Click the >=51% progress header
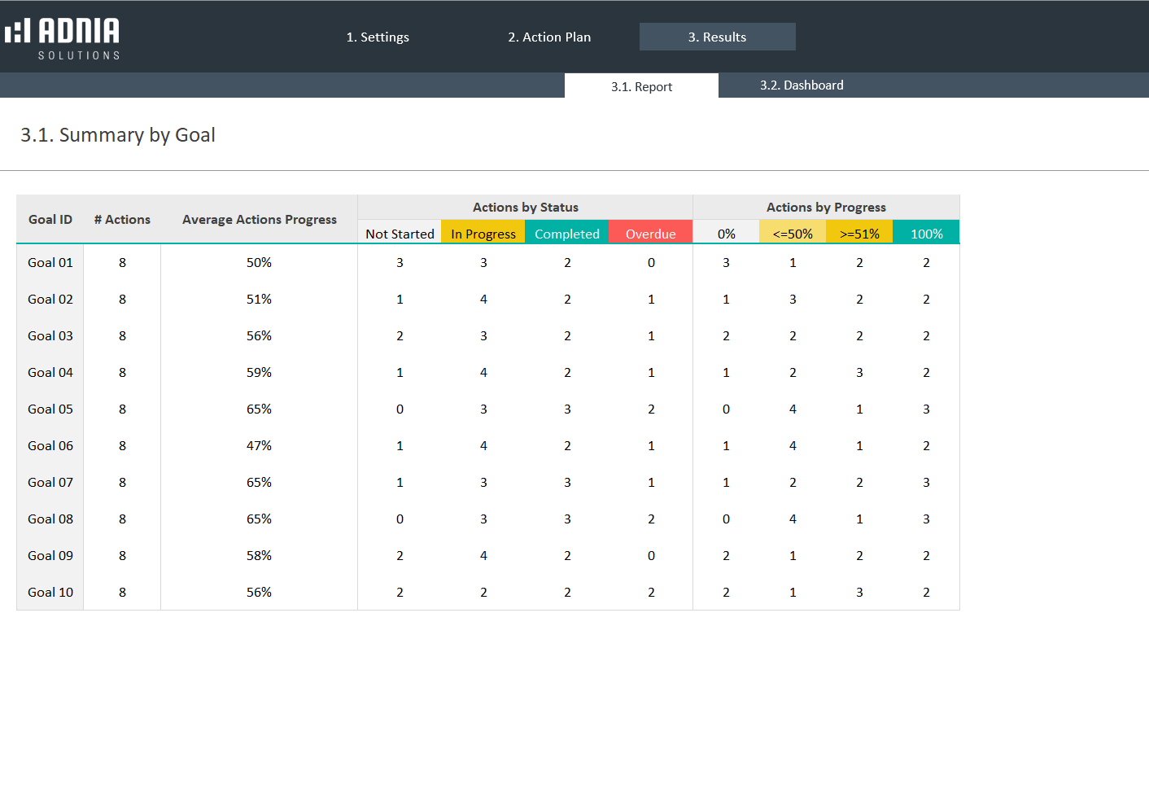 point(859,234)
